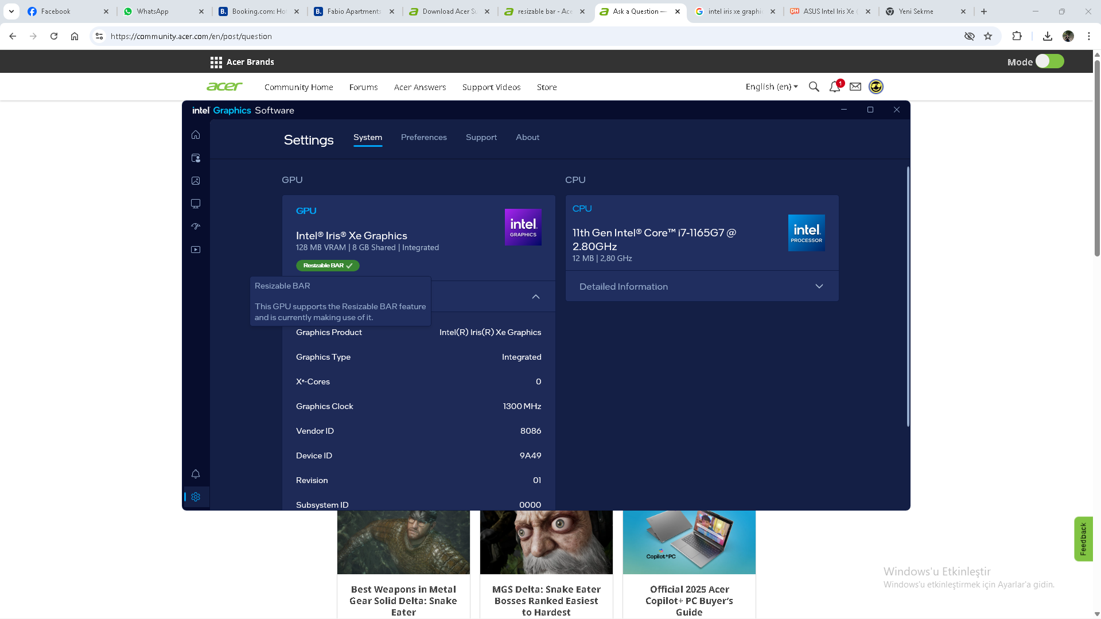The width and height of the screenshot is (1101, 619).
Task: Click Device ID value 9A49
Action: (x=530, y=456)
